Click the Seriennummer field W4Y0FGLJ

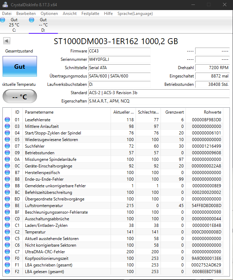119,59
